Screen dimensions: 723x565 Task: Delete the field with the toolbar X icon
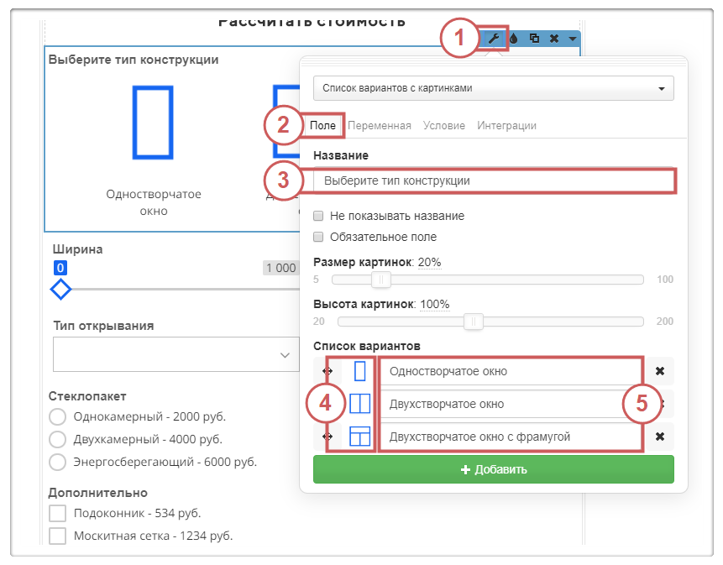[x=553, y=39]
